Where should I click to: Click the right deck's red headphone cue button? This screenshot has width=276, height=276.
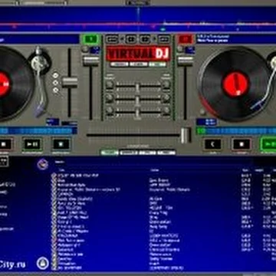click(x=185, y=39)
